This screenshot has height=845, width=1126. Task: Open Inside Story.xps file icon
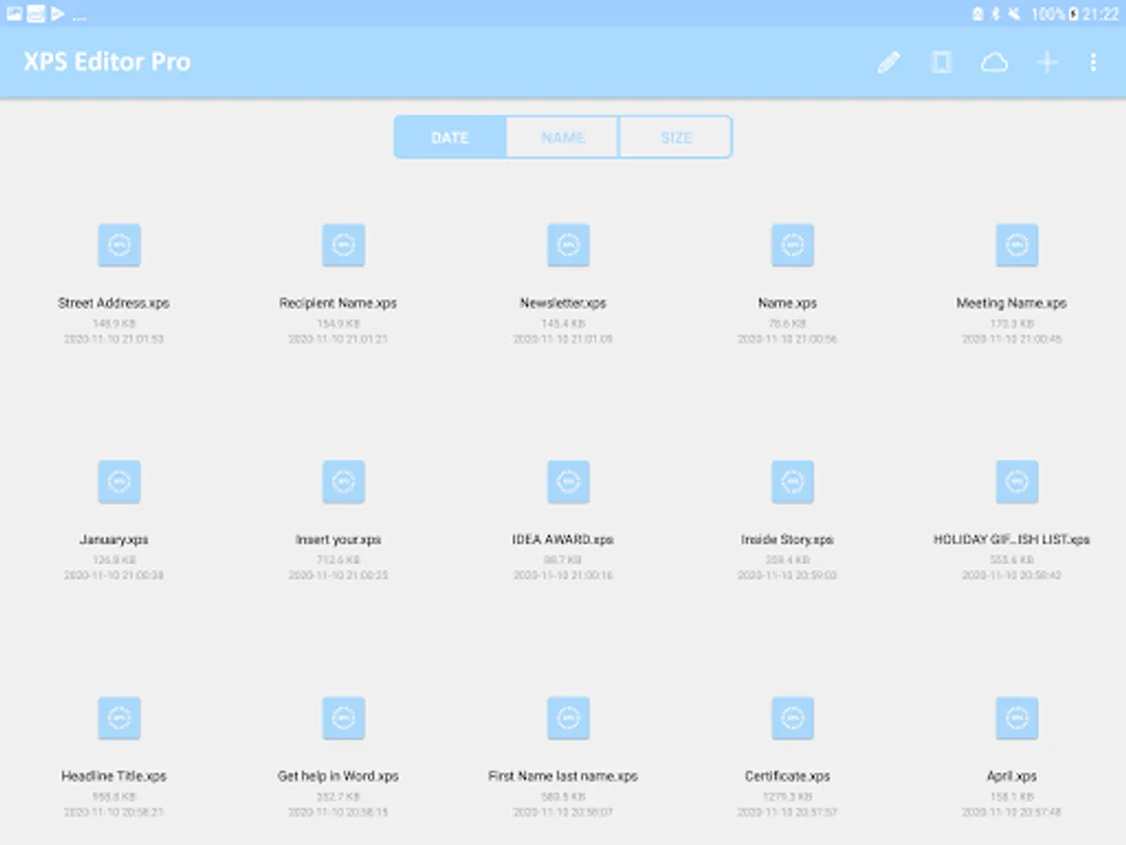793,482
